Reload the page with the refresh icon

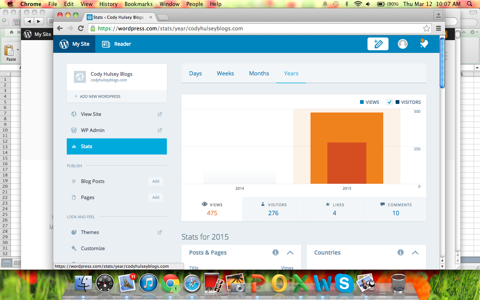(81, 28)
